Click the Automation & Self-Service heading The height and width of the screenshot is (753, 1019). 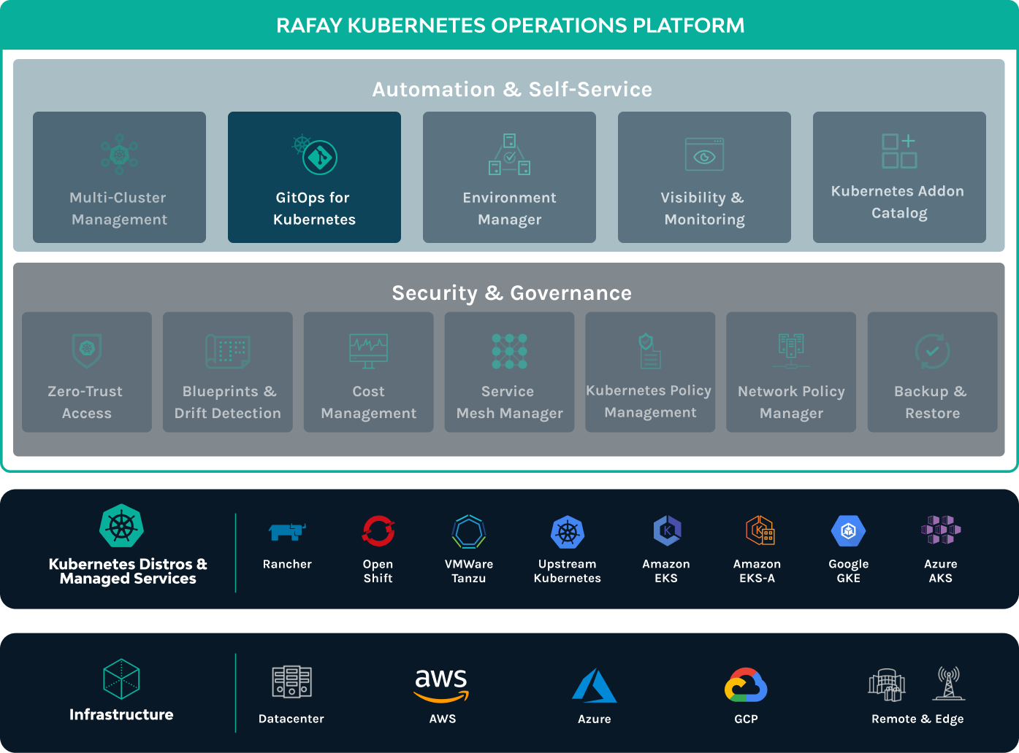(512, 89)
